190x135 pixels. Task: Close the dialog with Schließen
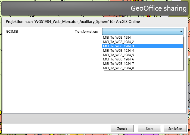pos(175,128)
